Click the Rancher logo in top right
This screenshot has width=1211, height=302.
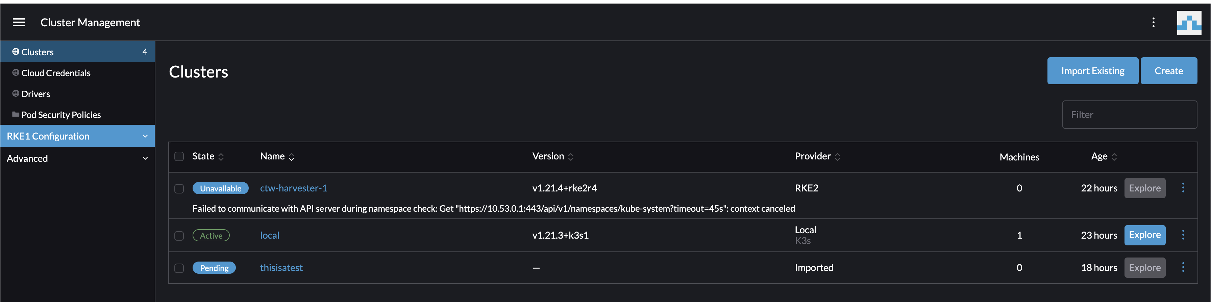pos(1190,22)
